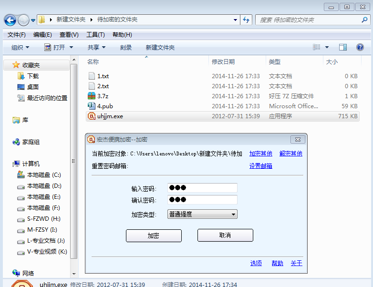
Task: Open the 查看(V) menu
Action: tap(69, 35)
